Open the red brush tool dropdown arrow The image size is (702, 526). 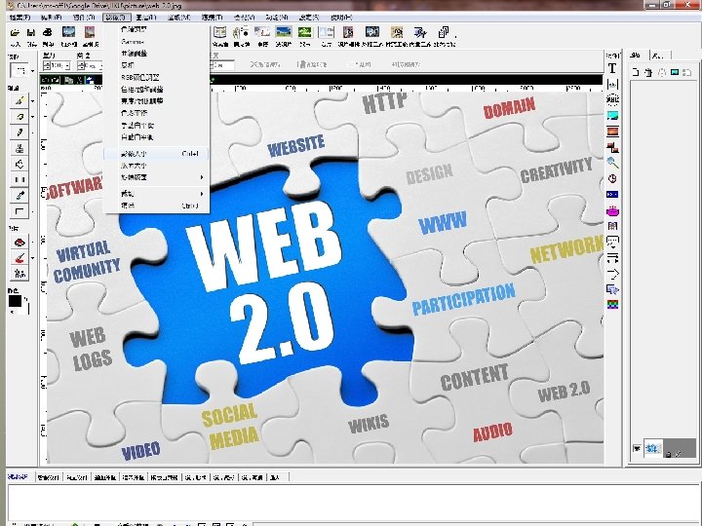click(32, 258)
